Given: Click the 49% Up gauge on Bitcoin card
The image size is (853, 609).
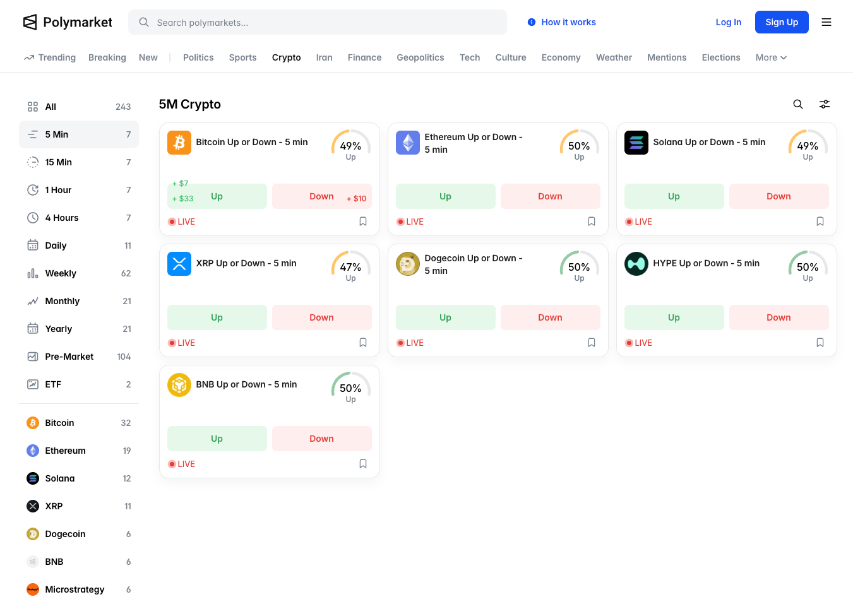Looking at the screenshot, I should pos(350,146).
